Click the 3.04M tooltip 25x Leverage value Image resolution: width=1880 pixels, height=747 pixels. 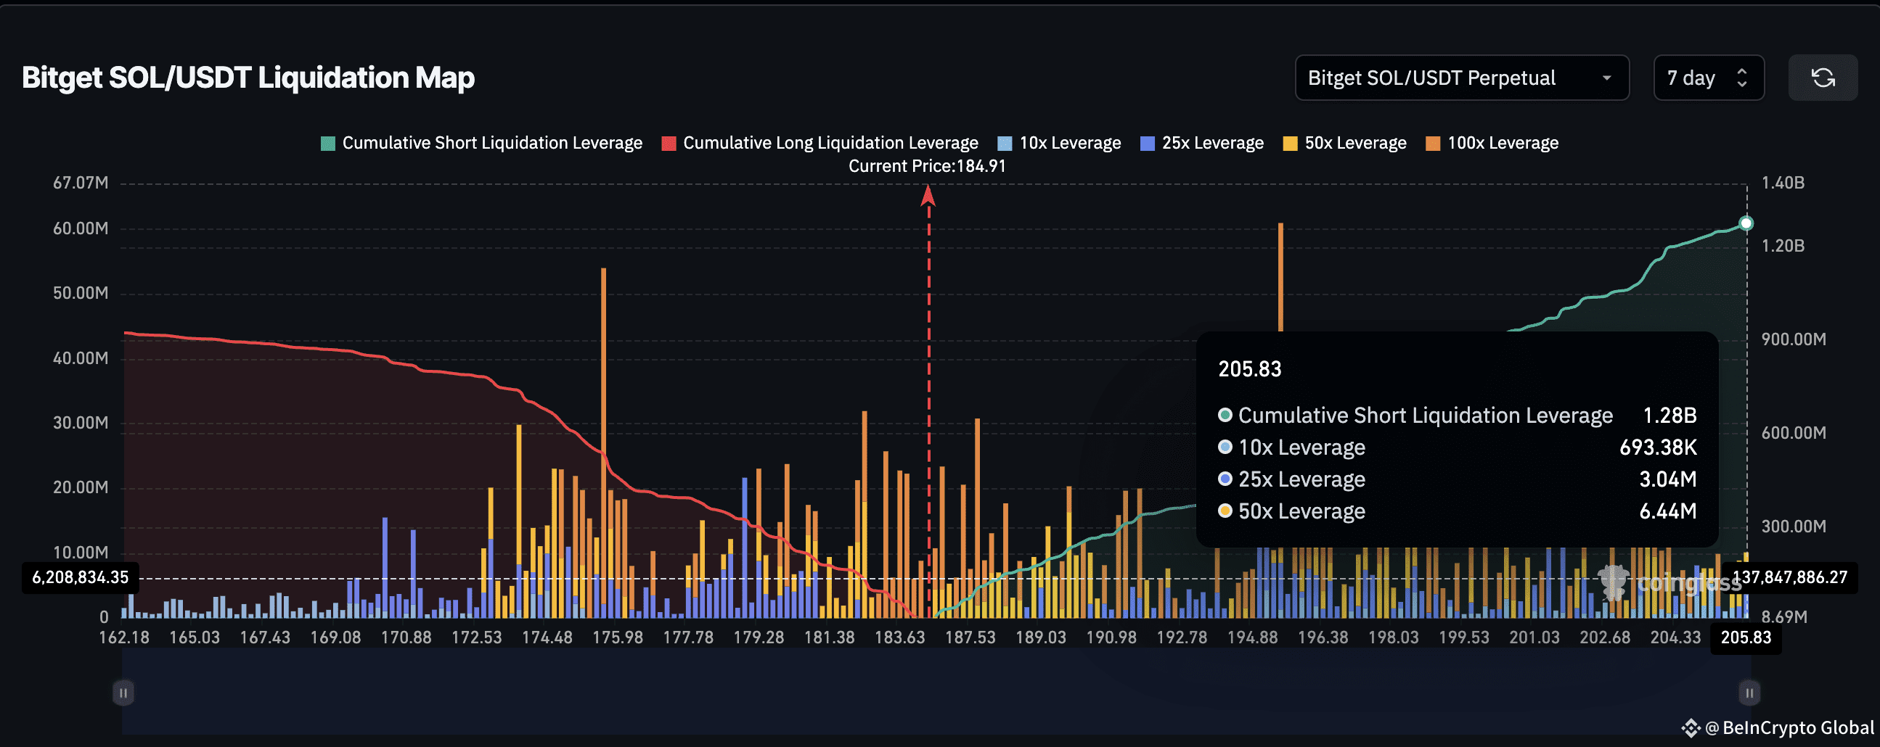(1667, 480)
